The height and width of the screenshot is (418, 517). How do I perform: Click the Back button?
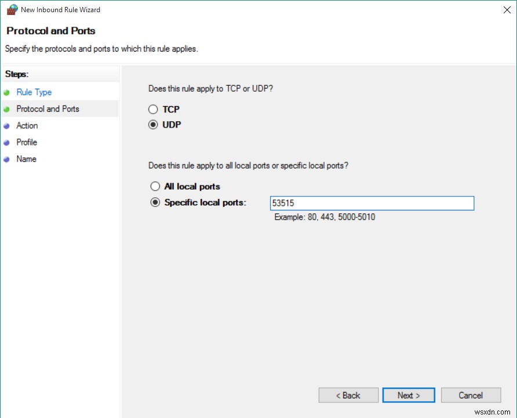[x=348, y=395]
